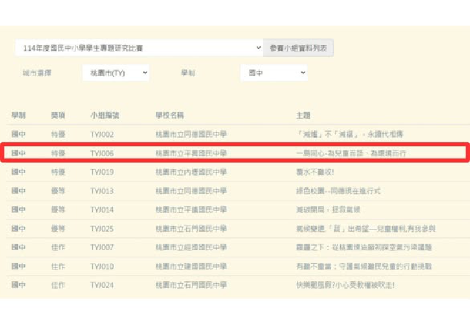Click group number TYJ010
Image resolution: width=470 pixels, height=332 pixels.
point(102,266)
